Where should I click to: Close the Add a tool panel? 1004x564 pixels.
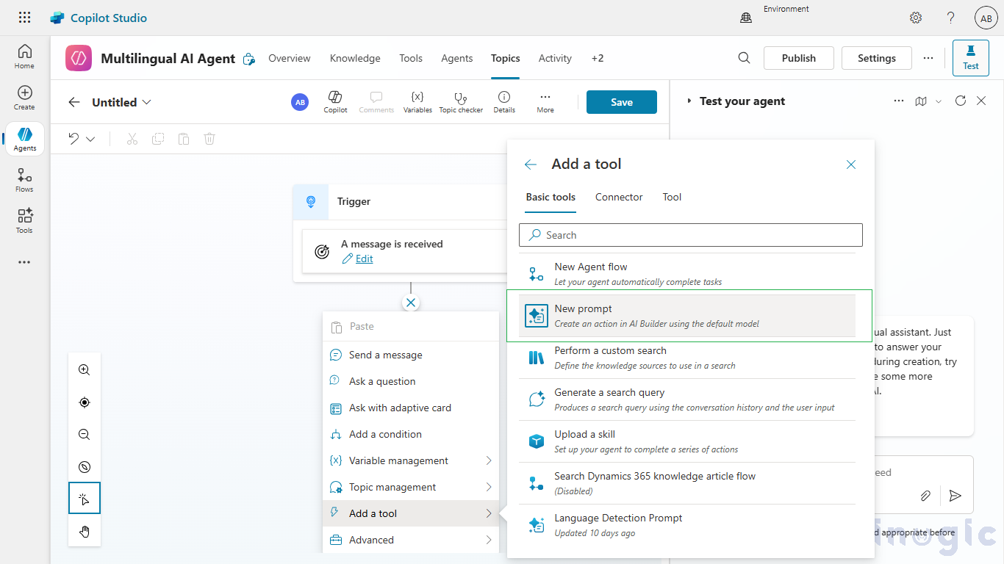[851, 164]
